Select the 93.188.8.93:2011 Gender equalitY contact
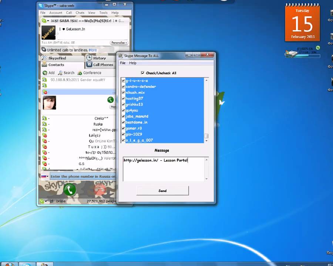333x266 pixels. click(x=78, y=80)
